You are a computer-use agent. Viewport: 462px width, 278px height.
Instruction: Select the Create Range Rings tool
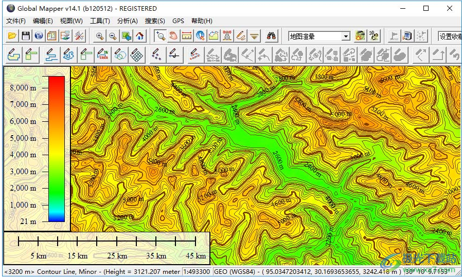(x=120, y=54)
